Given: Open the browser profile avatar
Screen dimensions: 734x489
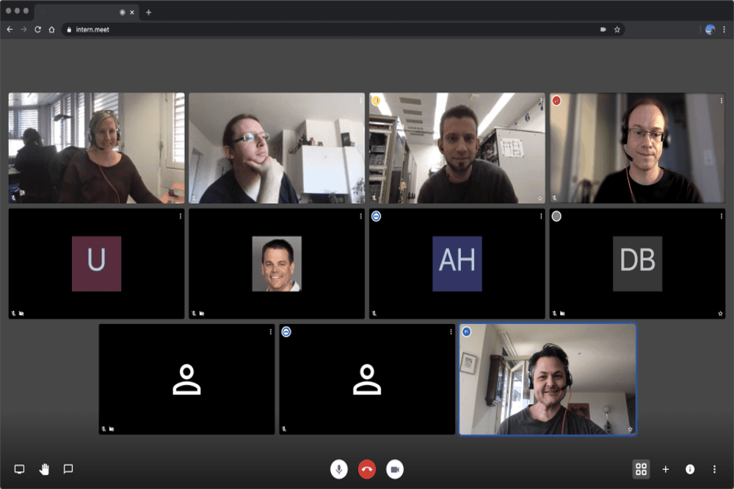Looking at the screenshot, I should click(710, 29).
